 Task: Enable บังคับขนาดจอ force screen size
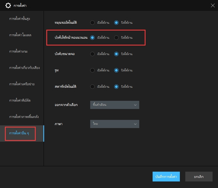point(92,54)
